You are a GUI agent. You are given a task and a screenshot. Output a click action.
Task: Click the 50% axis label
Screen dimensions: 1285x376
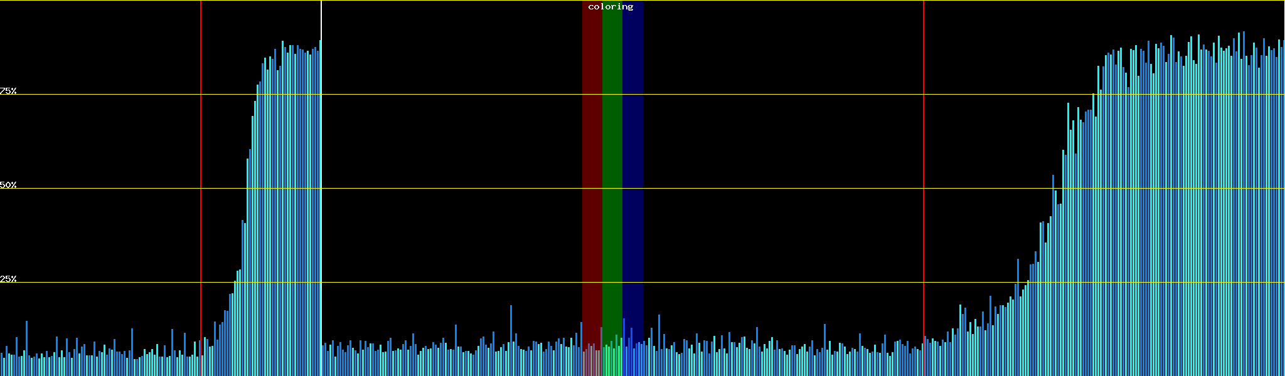coord(8,185)
